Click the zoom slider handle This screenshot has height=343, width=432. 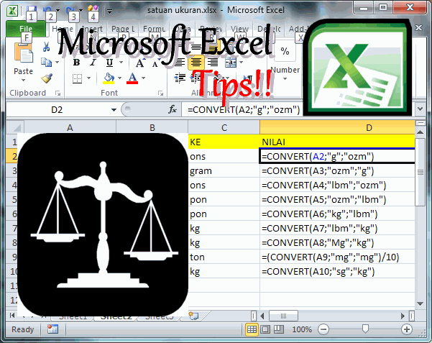(365, 329)
